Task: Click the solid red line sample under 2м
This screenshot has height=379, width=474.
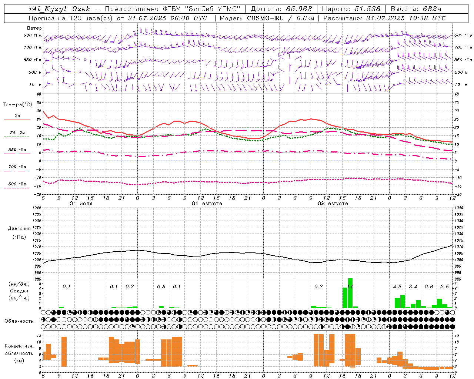Action: coord(17,120)
